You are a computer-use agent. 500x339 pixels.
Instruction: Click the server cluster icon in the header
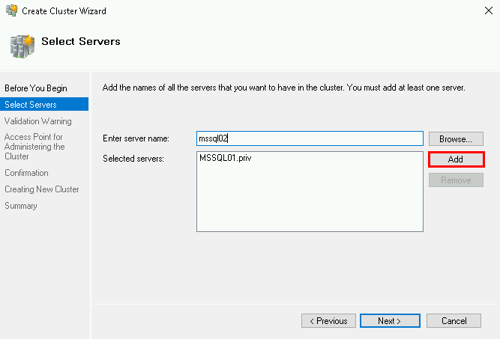pos(21,46)
